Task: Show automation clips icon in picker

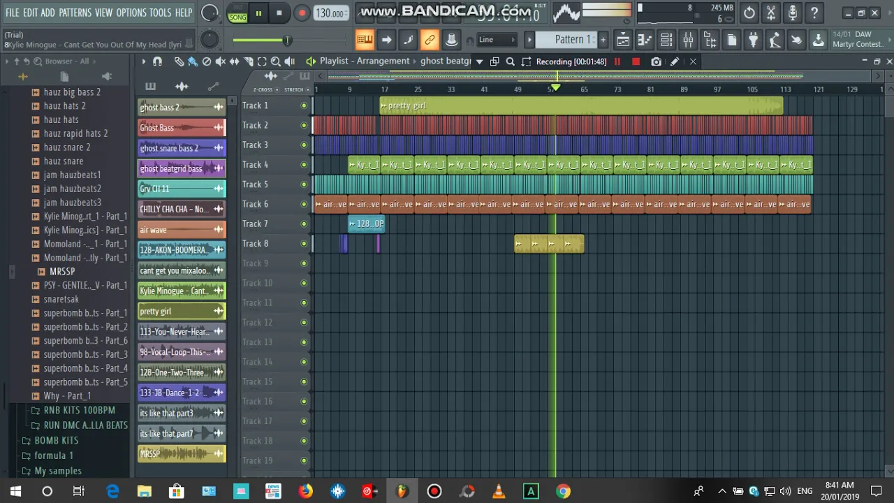Action: (x=213, y=87)
